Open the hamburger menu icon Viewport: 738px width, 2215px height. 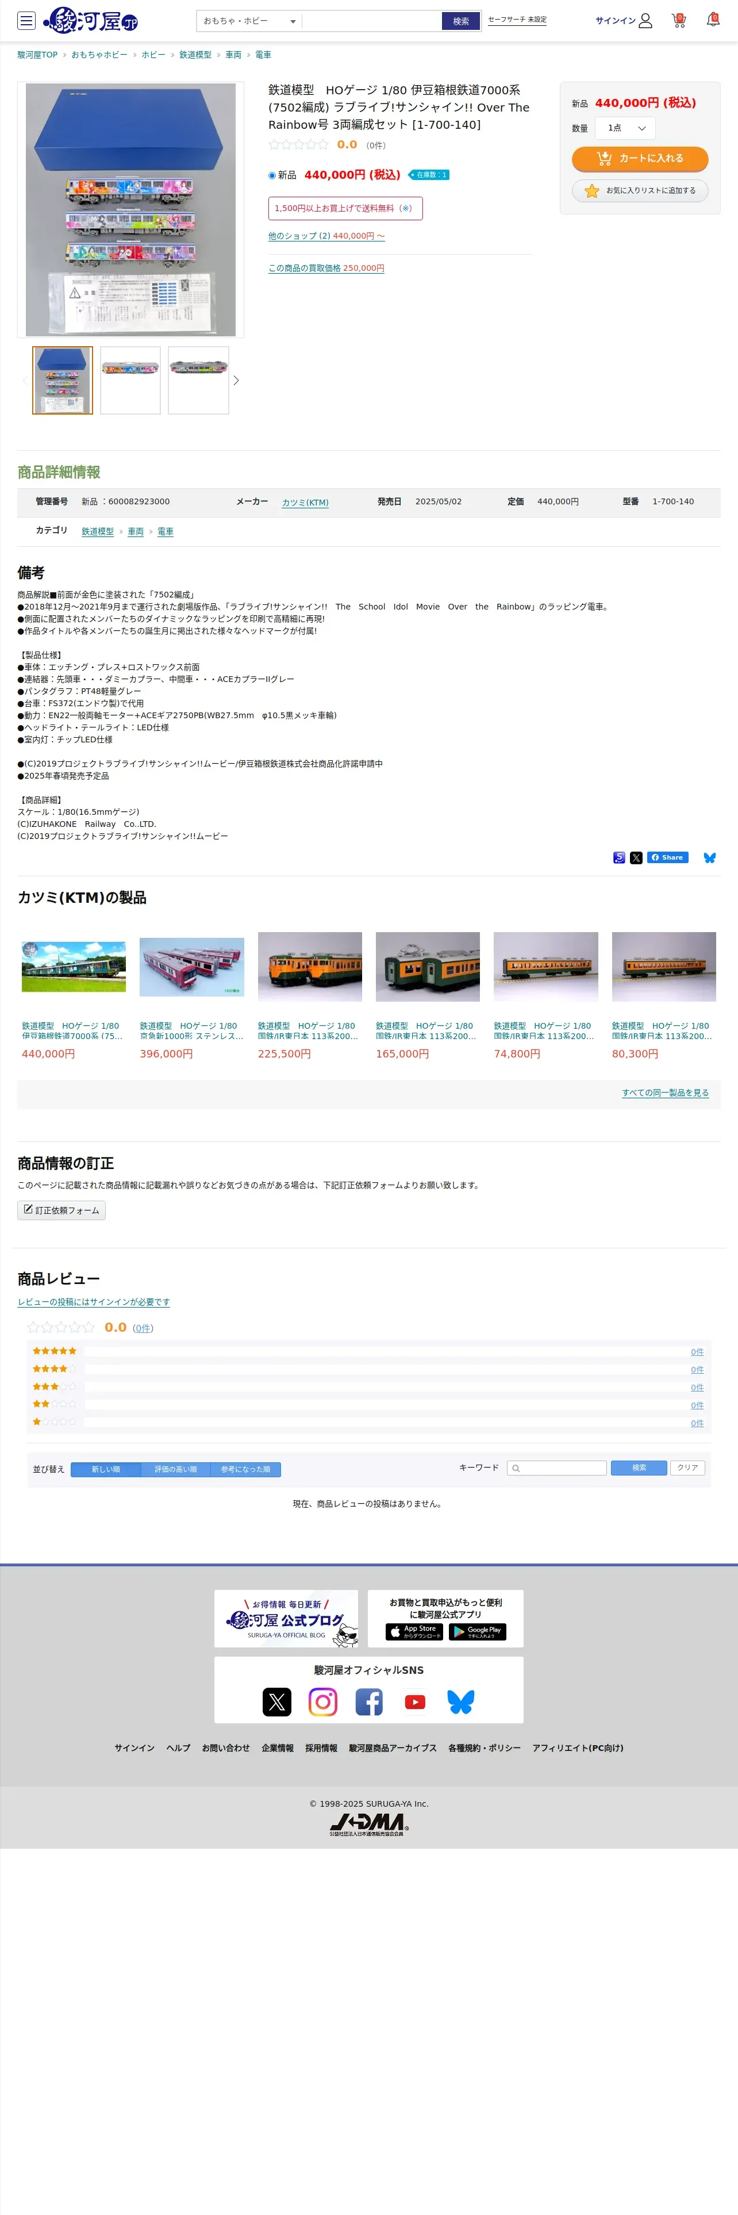pos(26,21)
